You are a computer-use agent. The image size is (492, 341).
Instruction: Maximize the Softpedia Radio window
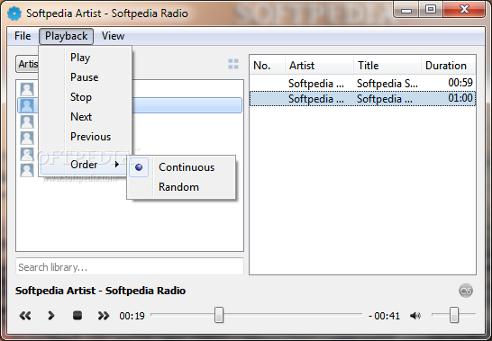(x=431, y=10)
